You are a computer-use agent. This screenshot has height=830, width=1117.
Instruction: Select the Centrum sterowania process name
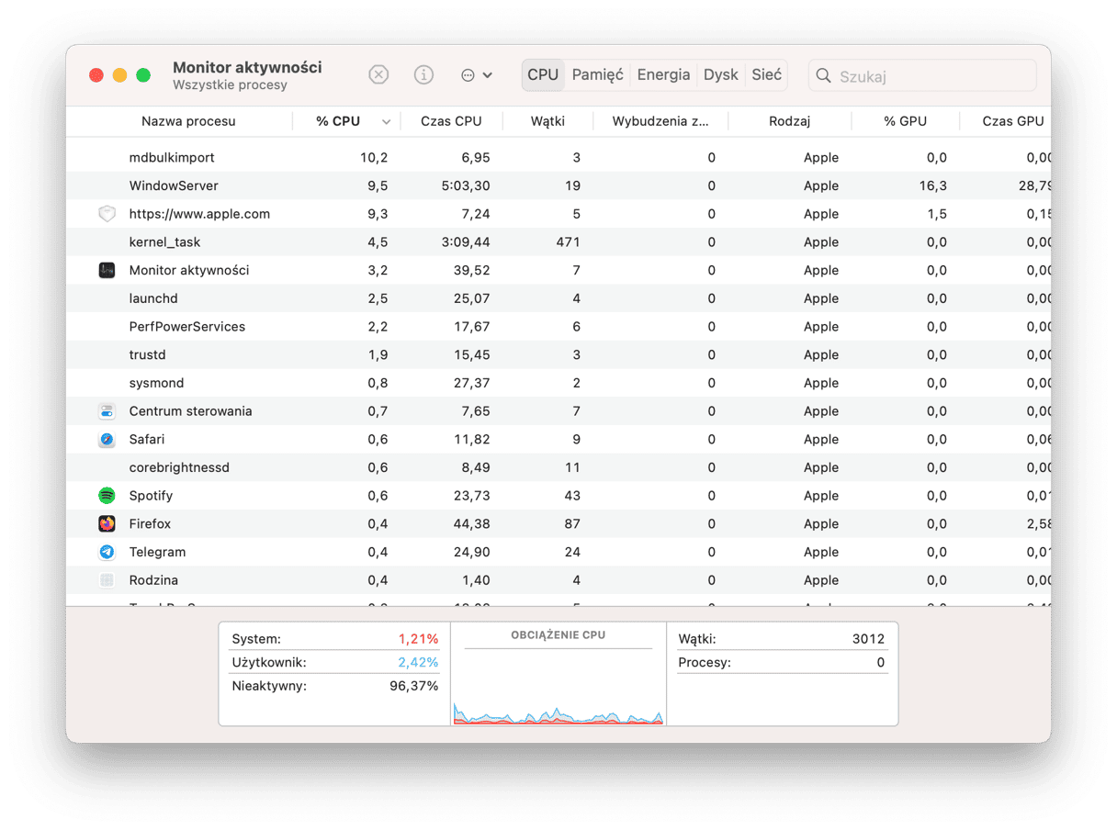[x=190, y=411]
